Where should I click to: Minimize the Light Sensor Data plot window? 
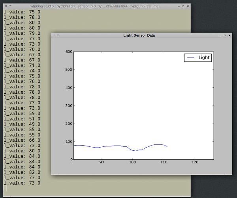point(220,36)
